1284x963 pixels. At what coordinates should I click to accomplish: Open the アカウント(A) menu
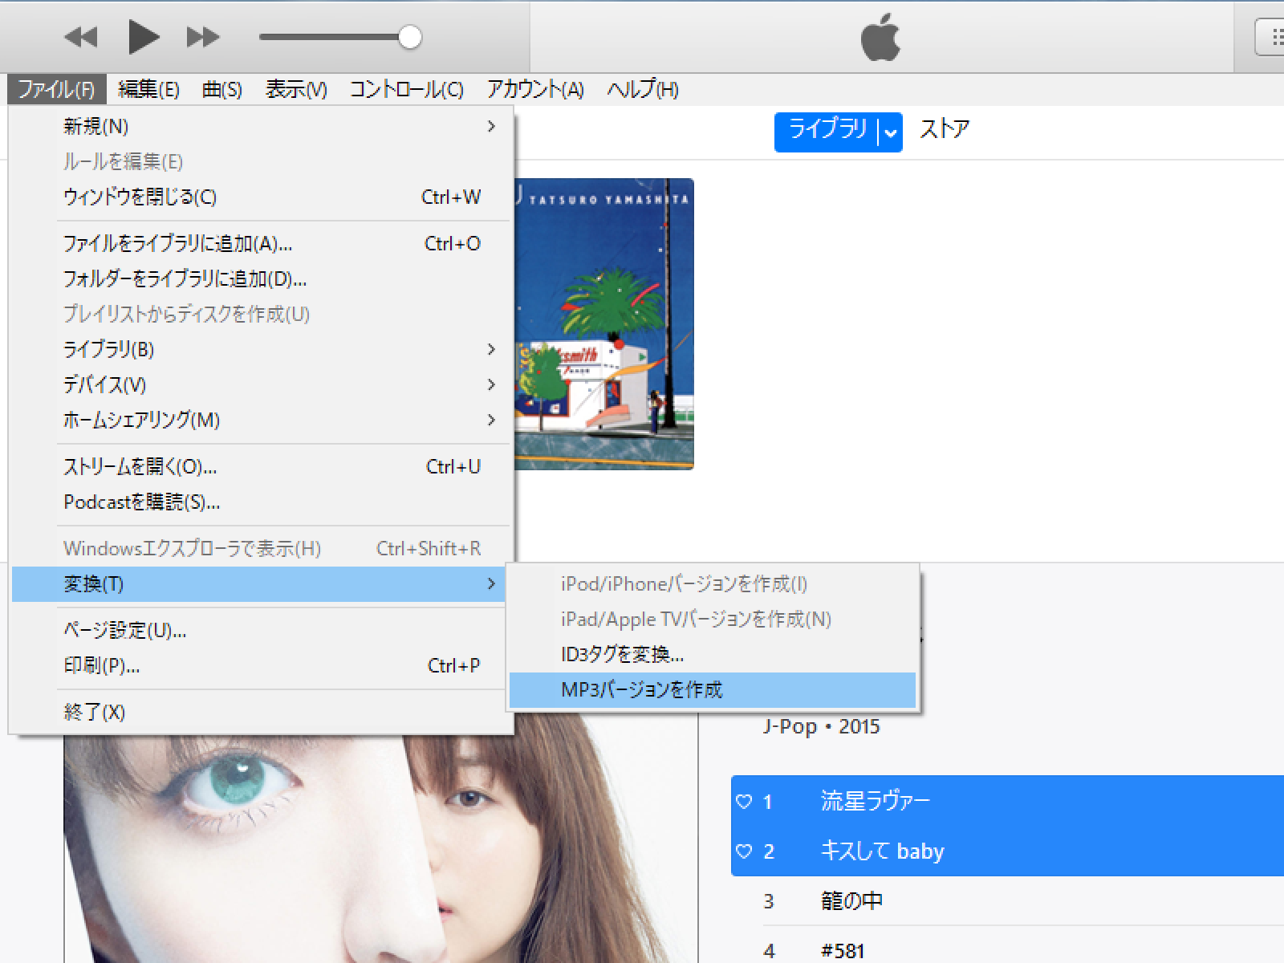[x=535, y=89]
